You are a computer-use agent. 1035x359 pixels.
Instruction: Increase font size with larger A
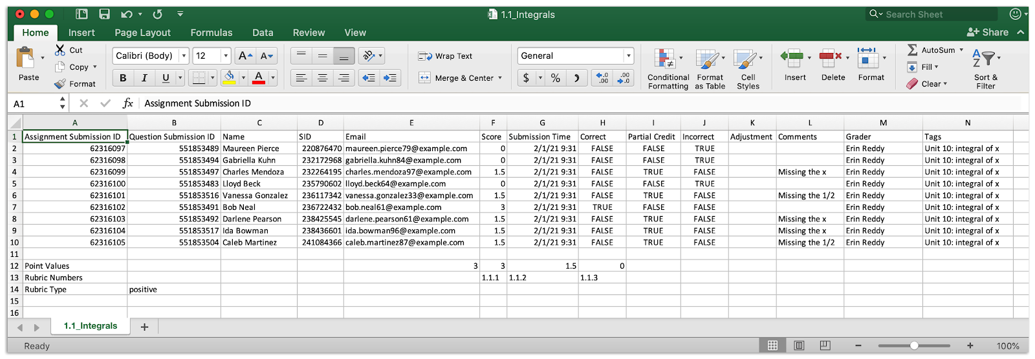click(x=245, y=56)
